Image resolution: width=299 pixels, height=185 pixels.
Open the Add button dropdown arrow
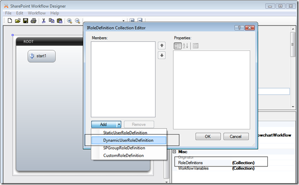pyautogui.click(x=119, y=124)
